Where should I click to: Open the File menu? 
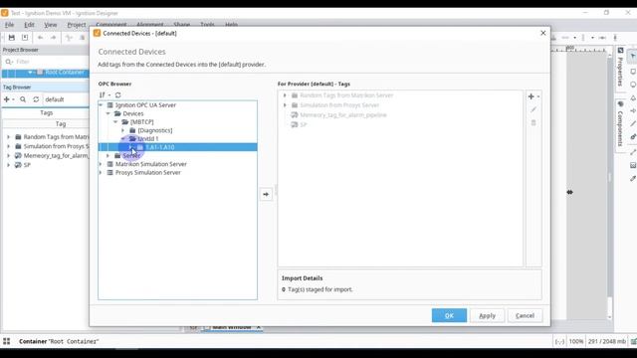tap(9, 25)
